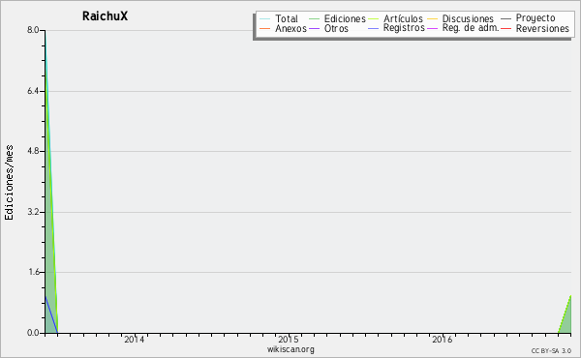Click the RaichuX chart title
The height and width of the screenshot is (358, 581).
coord(106,16)
